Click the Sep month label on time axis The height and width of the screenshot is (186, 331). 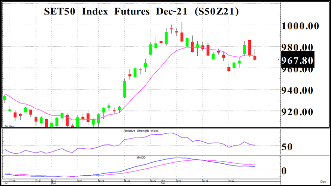163,183
